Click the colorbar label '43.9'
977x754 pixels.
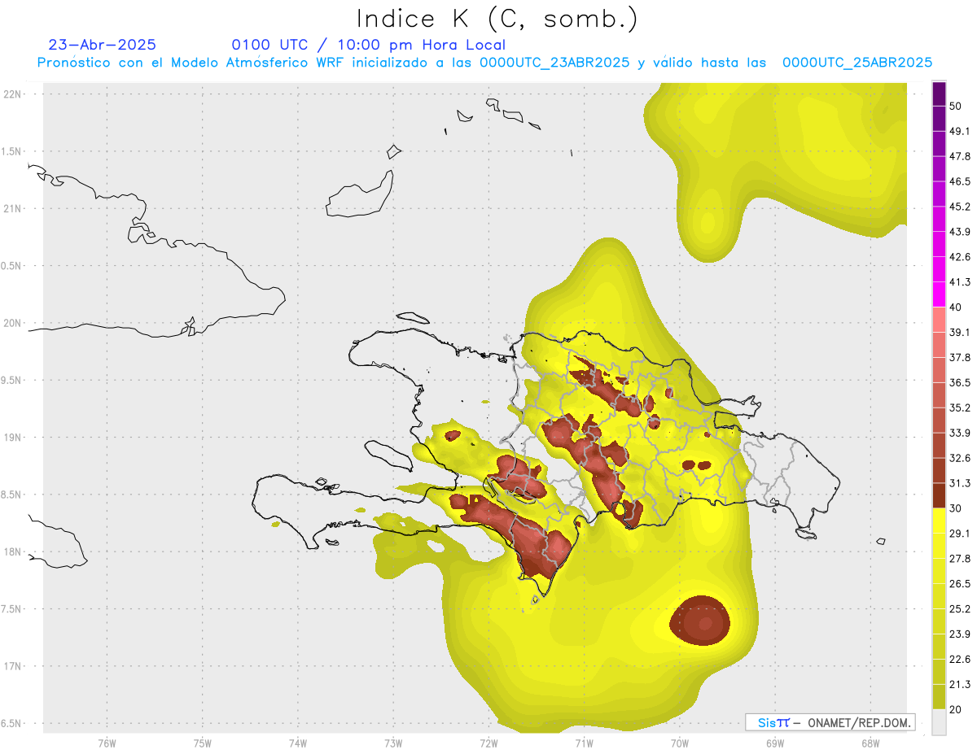tap(960, 232)
